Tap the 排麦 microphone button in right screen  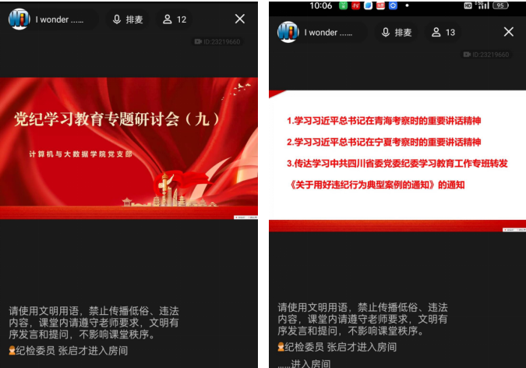(397, 32)
